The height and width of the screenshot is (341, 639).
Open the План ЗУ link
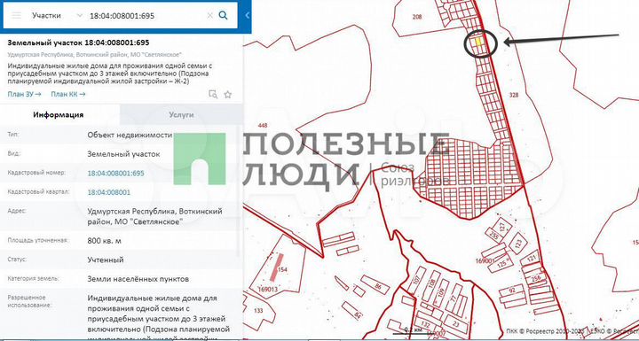(24, 95)
